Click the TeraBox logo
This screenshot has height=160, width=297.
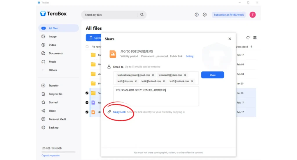(x=53, y=14)
